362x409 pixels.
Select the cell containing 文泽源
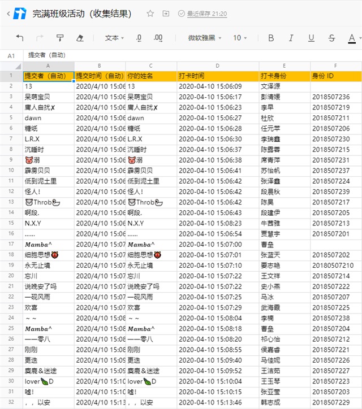pos(285,86)
